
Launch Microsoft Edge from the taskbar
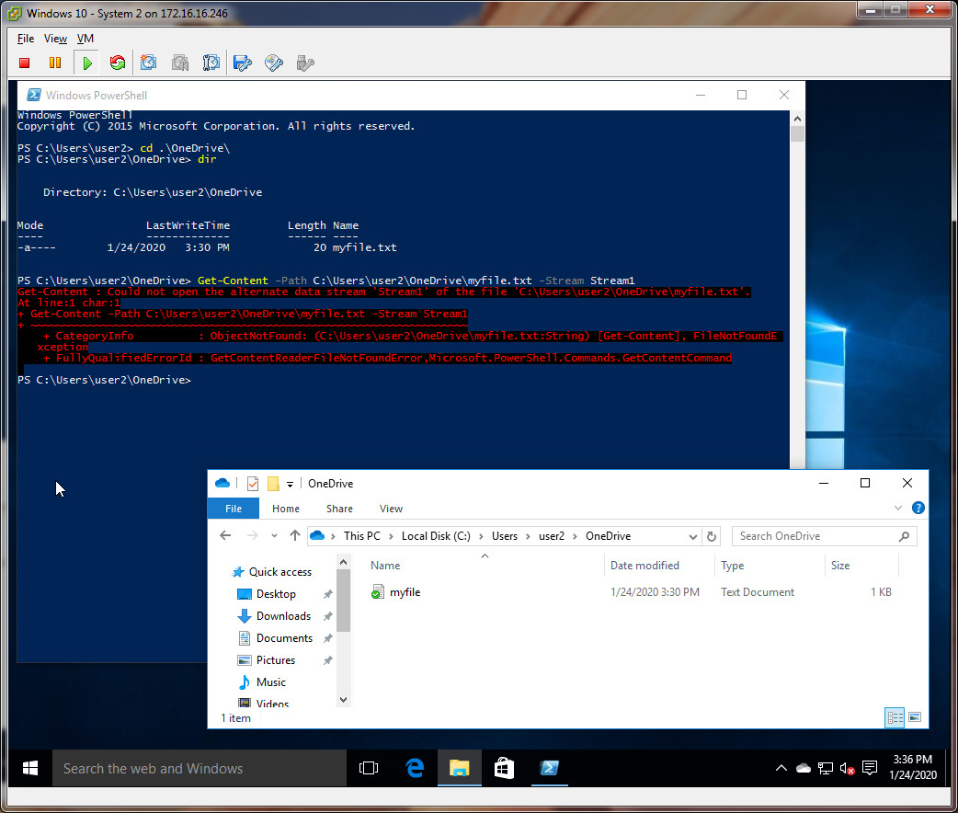(414, 768)
